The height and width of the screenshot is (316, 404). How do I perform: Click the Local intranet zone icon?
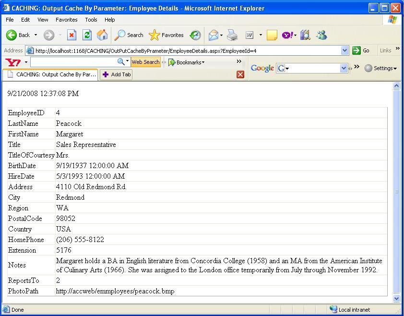(333, 309)
